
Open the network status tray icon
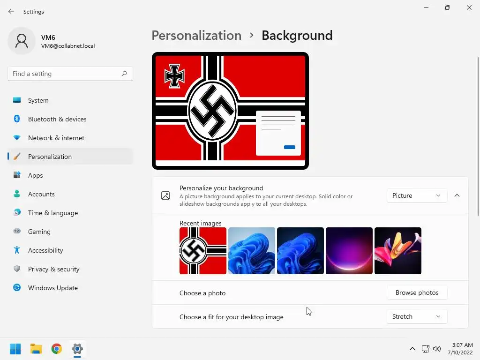pos(425,349)
